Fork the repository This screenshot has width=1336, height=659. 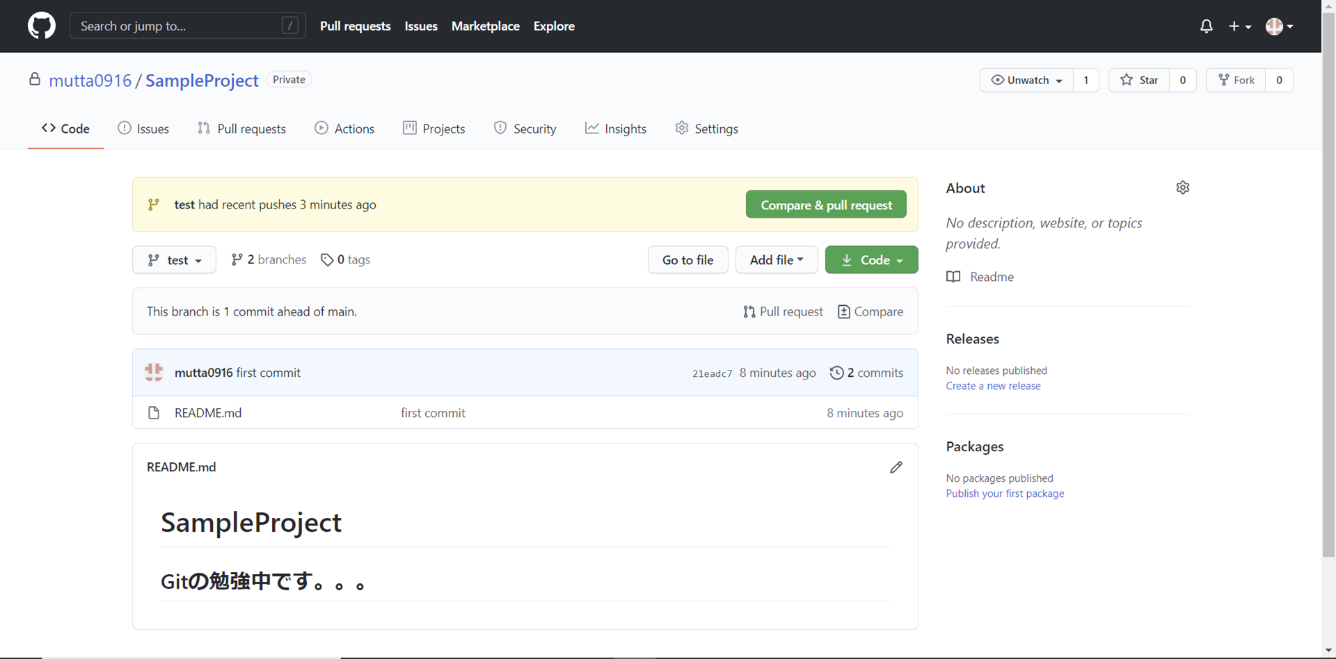coord(1236,80)
